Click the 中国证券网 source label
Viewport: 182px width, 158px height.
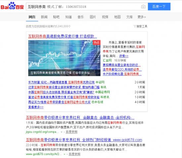pyautogui.click(x=103, y=92)
